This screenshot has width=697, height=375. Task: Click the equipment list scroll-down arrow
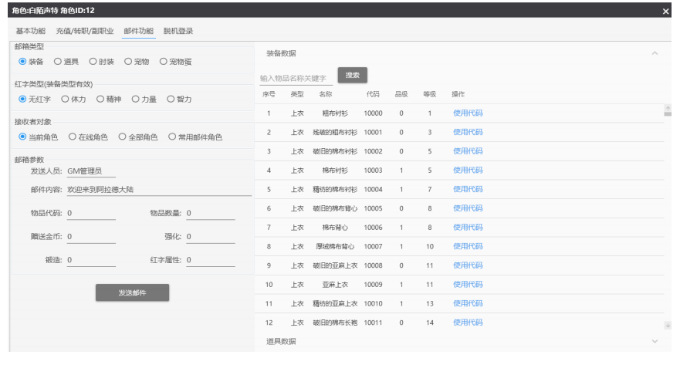point(668,326)
